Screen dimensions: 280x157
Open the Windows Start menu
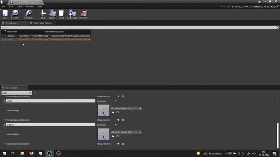pos(4,153)
